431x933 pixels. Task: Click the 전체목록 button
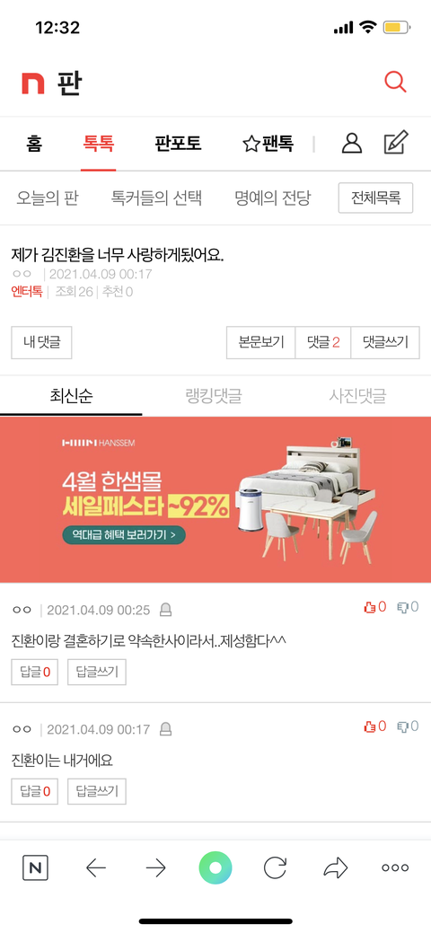point(375,198)
